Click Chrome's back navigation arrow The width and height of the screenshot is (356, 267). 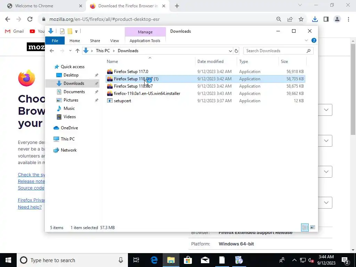tap(8, 19)
